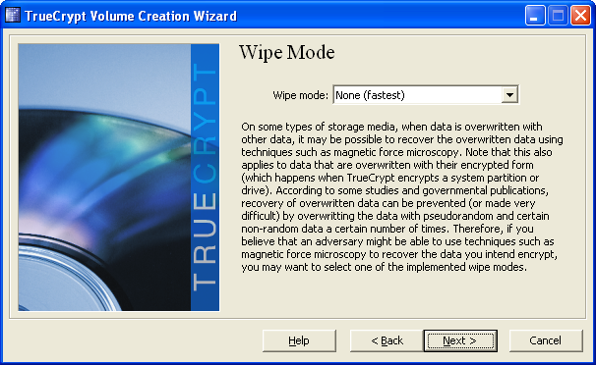This screenshot has width=596, height=365.
Task: Open Help for the wizard
Action: [x=299, y=340]
